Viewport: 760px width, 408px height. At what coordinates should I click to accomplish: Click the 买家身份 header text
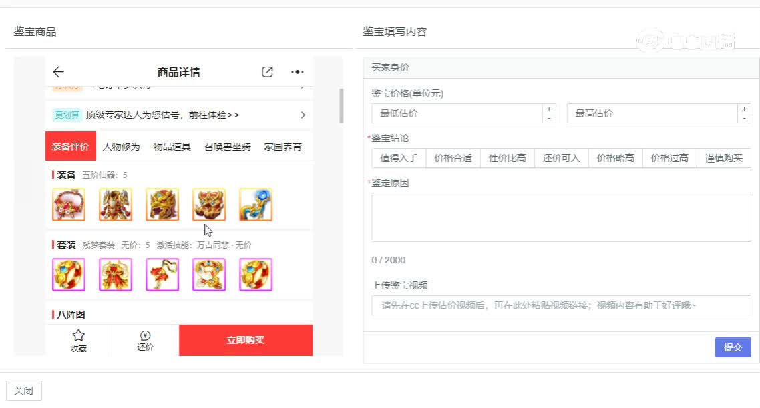click(390, 68)
